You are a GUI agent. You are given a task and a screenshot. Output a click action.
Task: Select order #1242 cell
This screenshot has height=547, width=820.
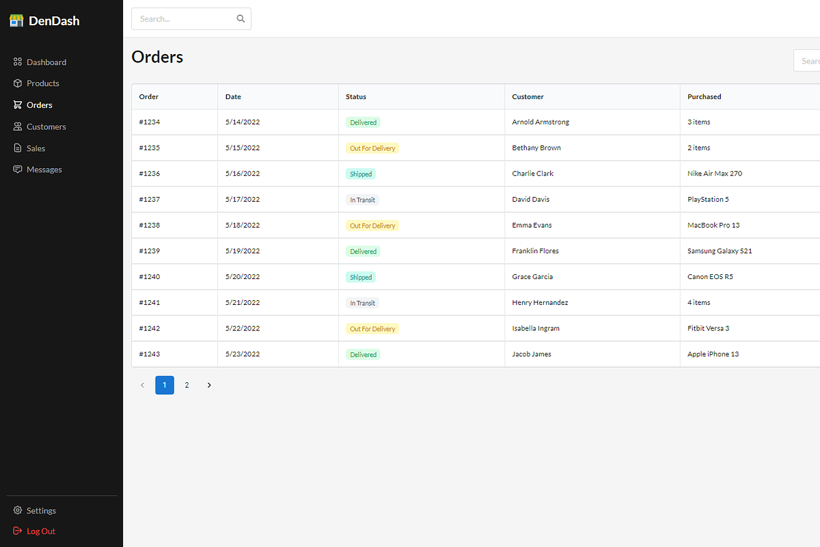click(175, 328)
